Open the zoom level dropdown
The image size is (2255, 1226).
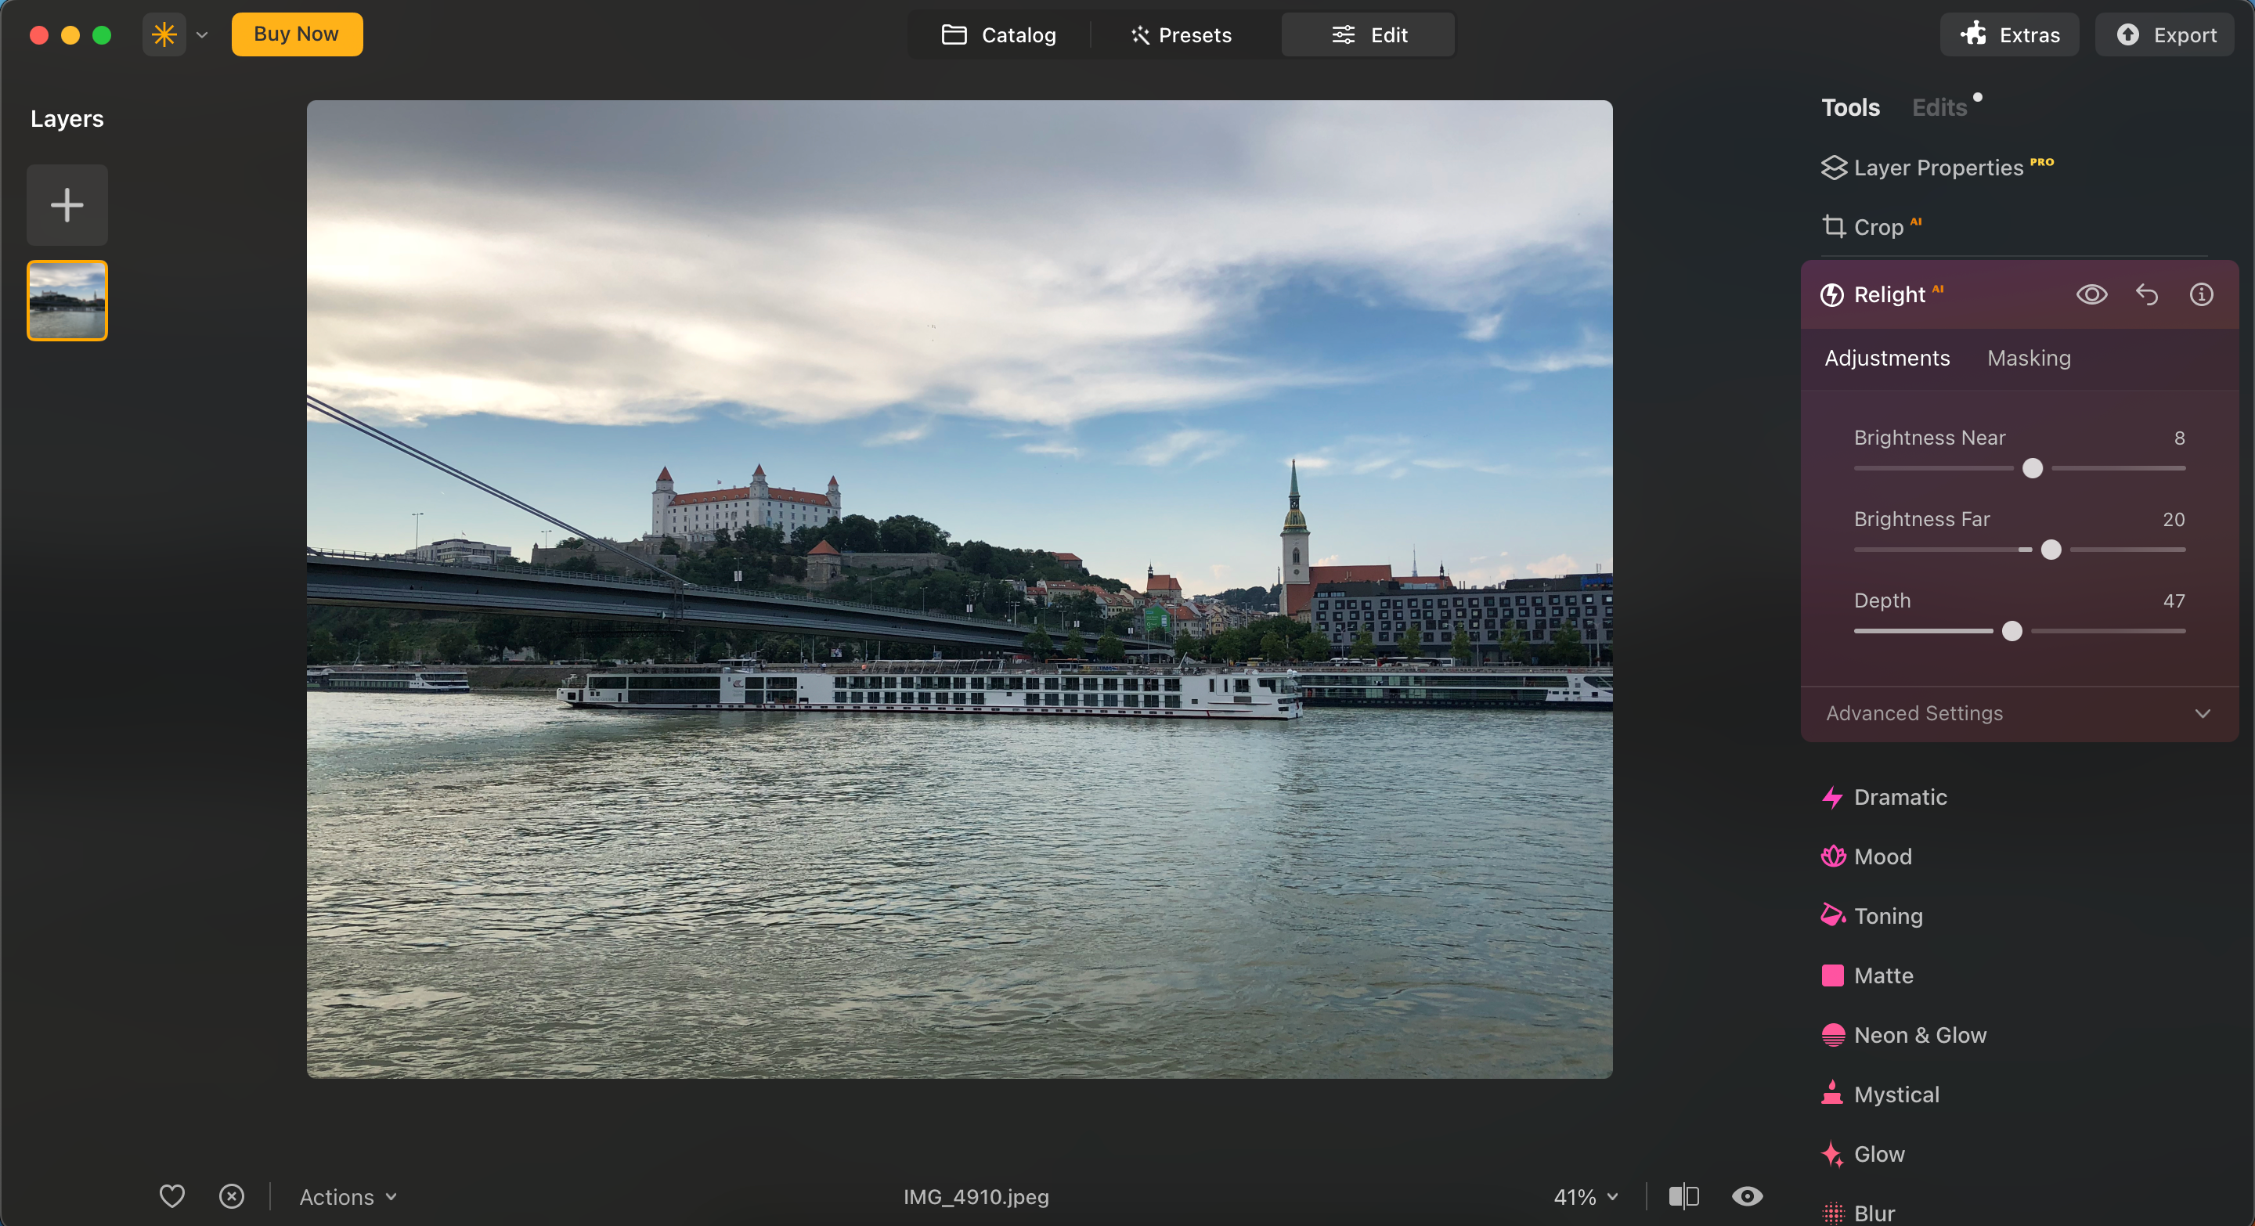coord(1586,1196)
